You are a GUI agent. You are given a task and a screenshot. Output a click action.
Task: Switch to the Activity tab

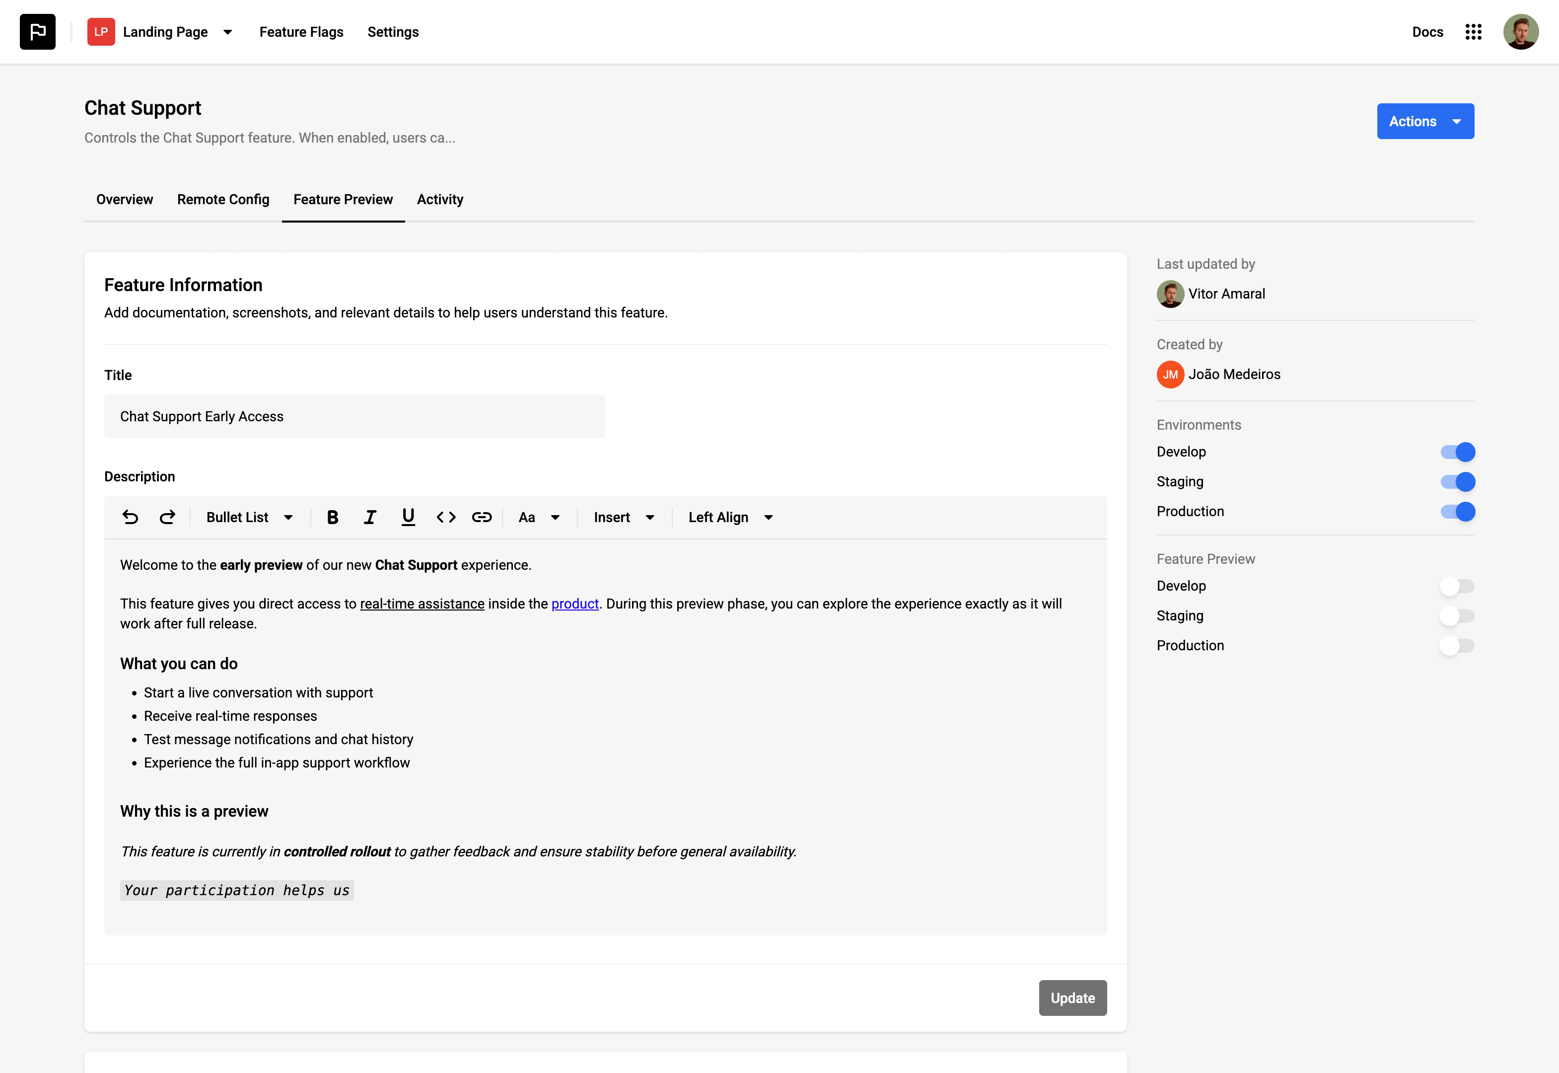coord(440,199)
